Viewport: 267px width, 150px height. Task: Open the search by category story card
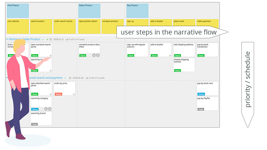click(x=41, y=103)
